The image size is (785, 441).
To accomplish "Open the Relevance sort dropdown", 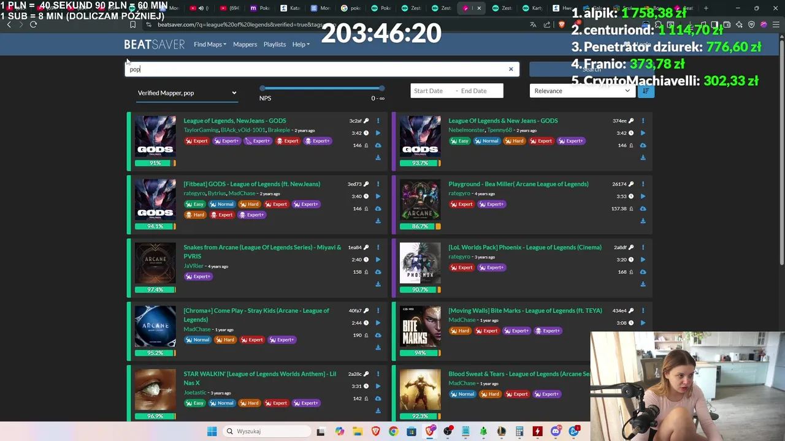I will [583, 91].
